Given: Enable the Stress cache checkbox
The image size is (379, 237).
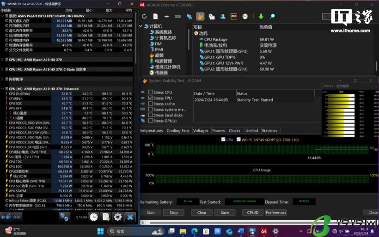Looking at the screenshot, I should (151, 103).
